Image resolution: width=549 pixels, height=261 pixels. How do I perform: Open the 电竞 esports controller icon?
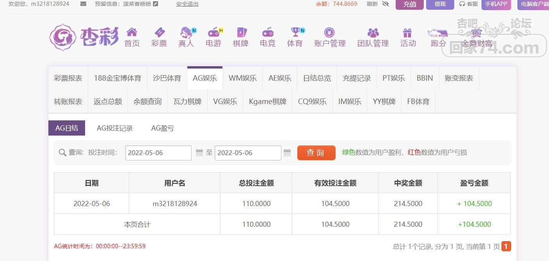268,32
